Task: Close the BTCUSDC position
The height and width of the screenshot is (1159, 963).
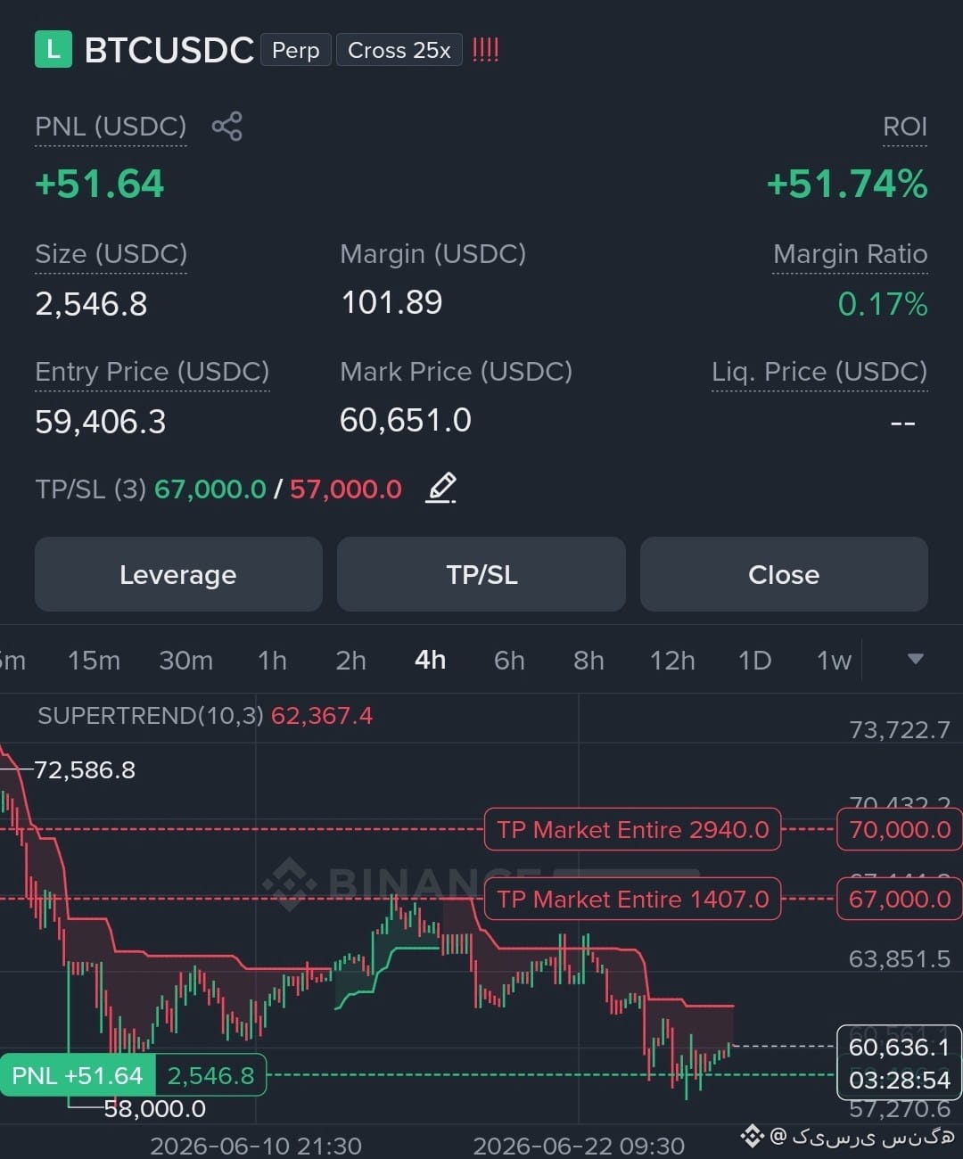Action: pyautogui.click(x=784, y=574)
